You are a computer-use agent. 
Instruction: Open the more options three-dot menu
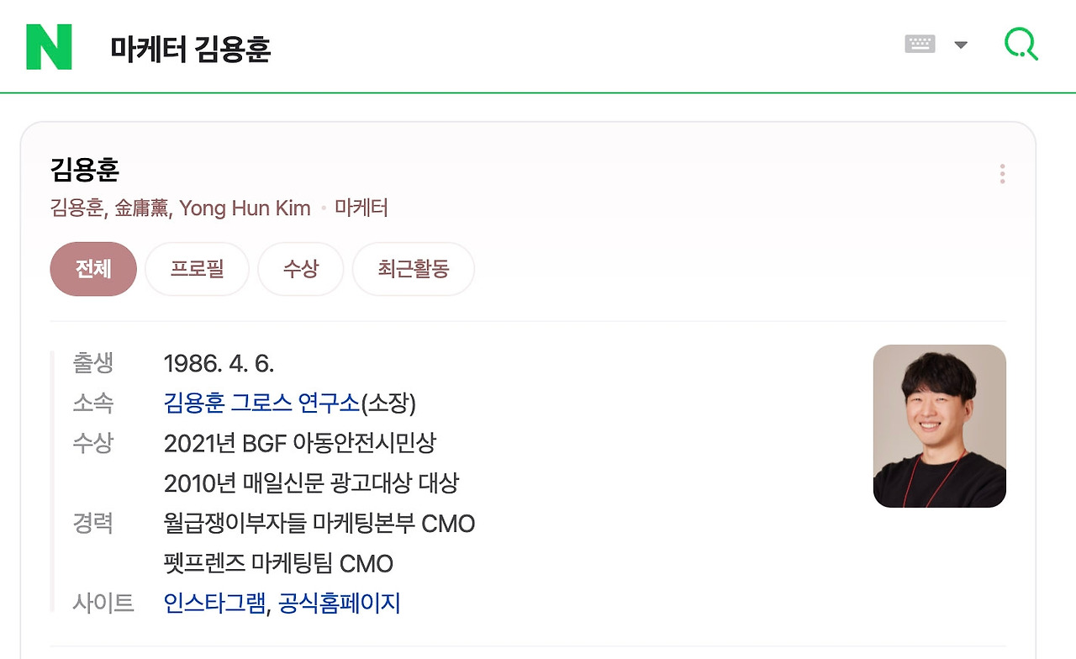point(1002,173)
